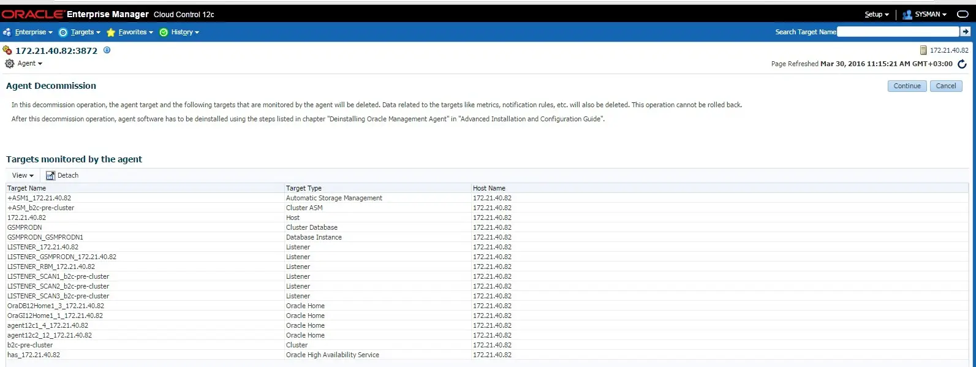
Task: Click the Agent Decommission heading
Action: pyautogui.click(x=51, y=86)
